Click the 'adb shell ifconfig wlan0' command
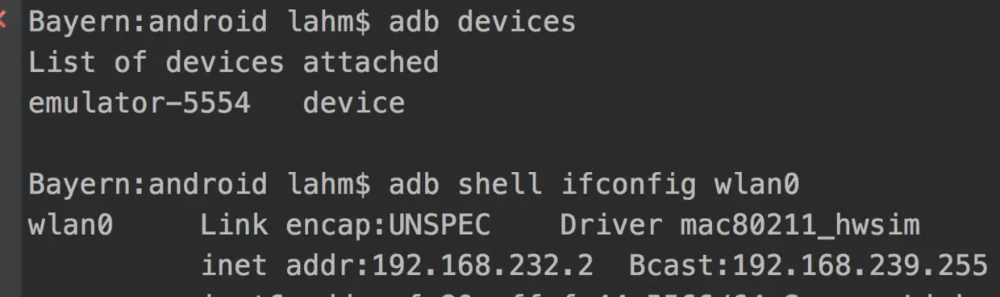Screen dimensions: 1000x297 (x=594, y=185)
